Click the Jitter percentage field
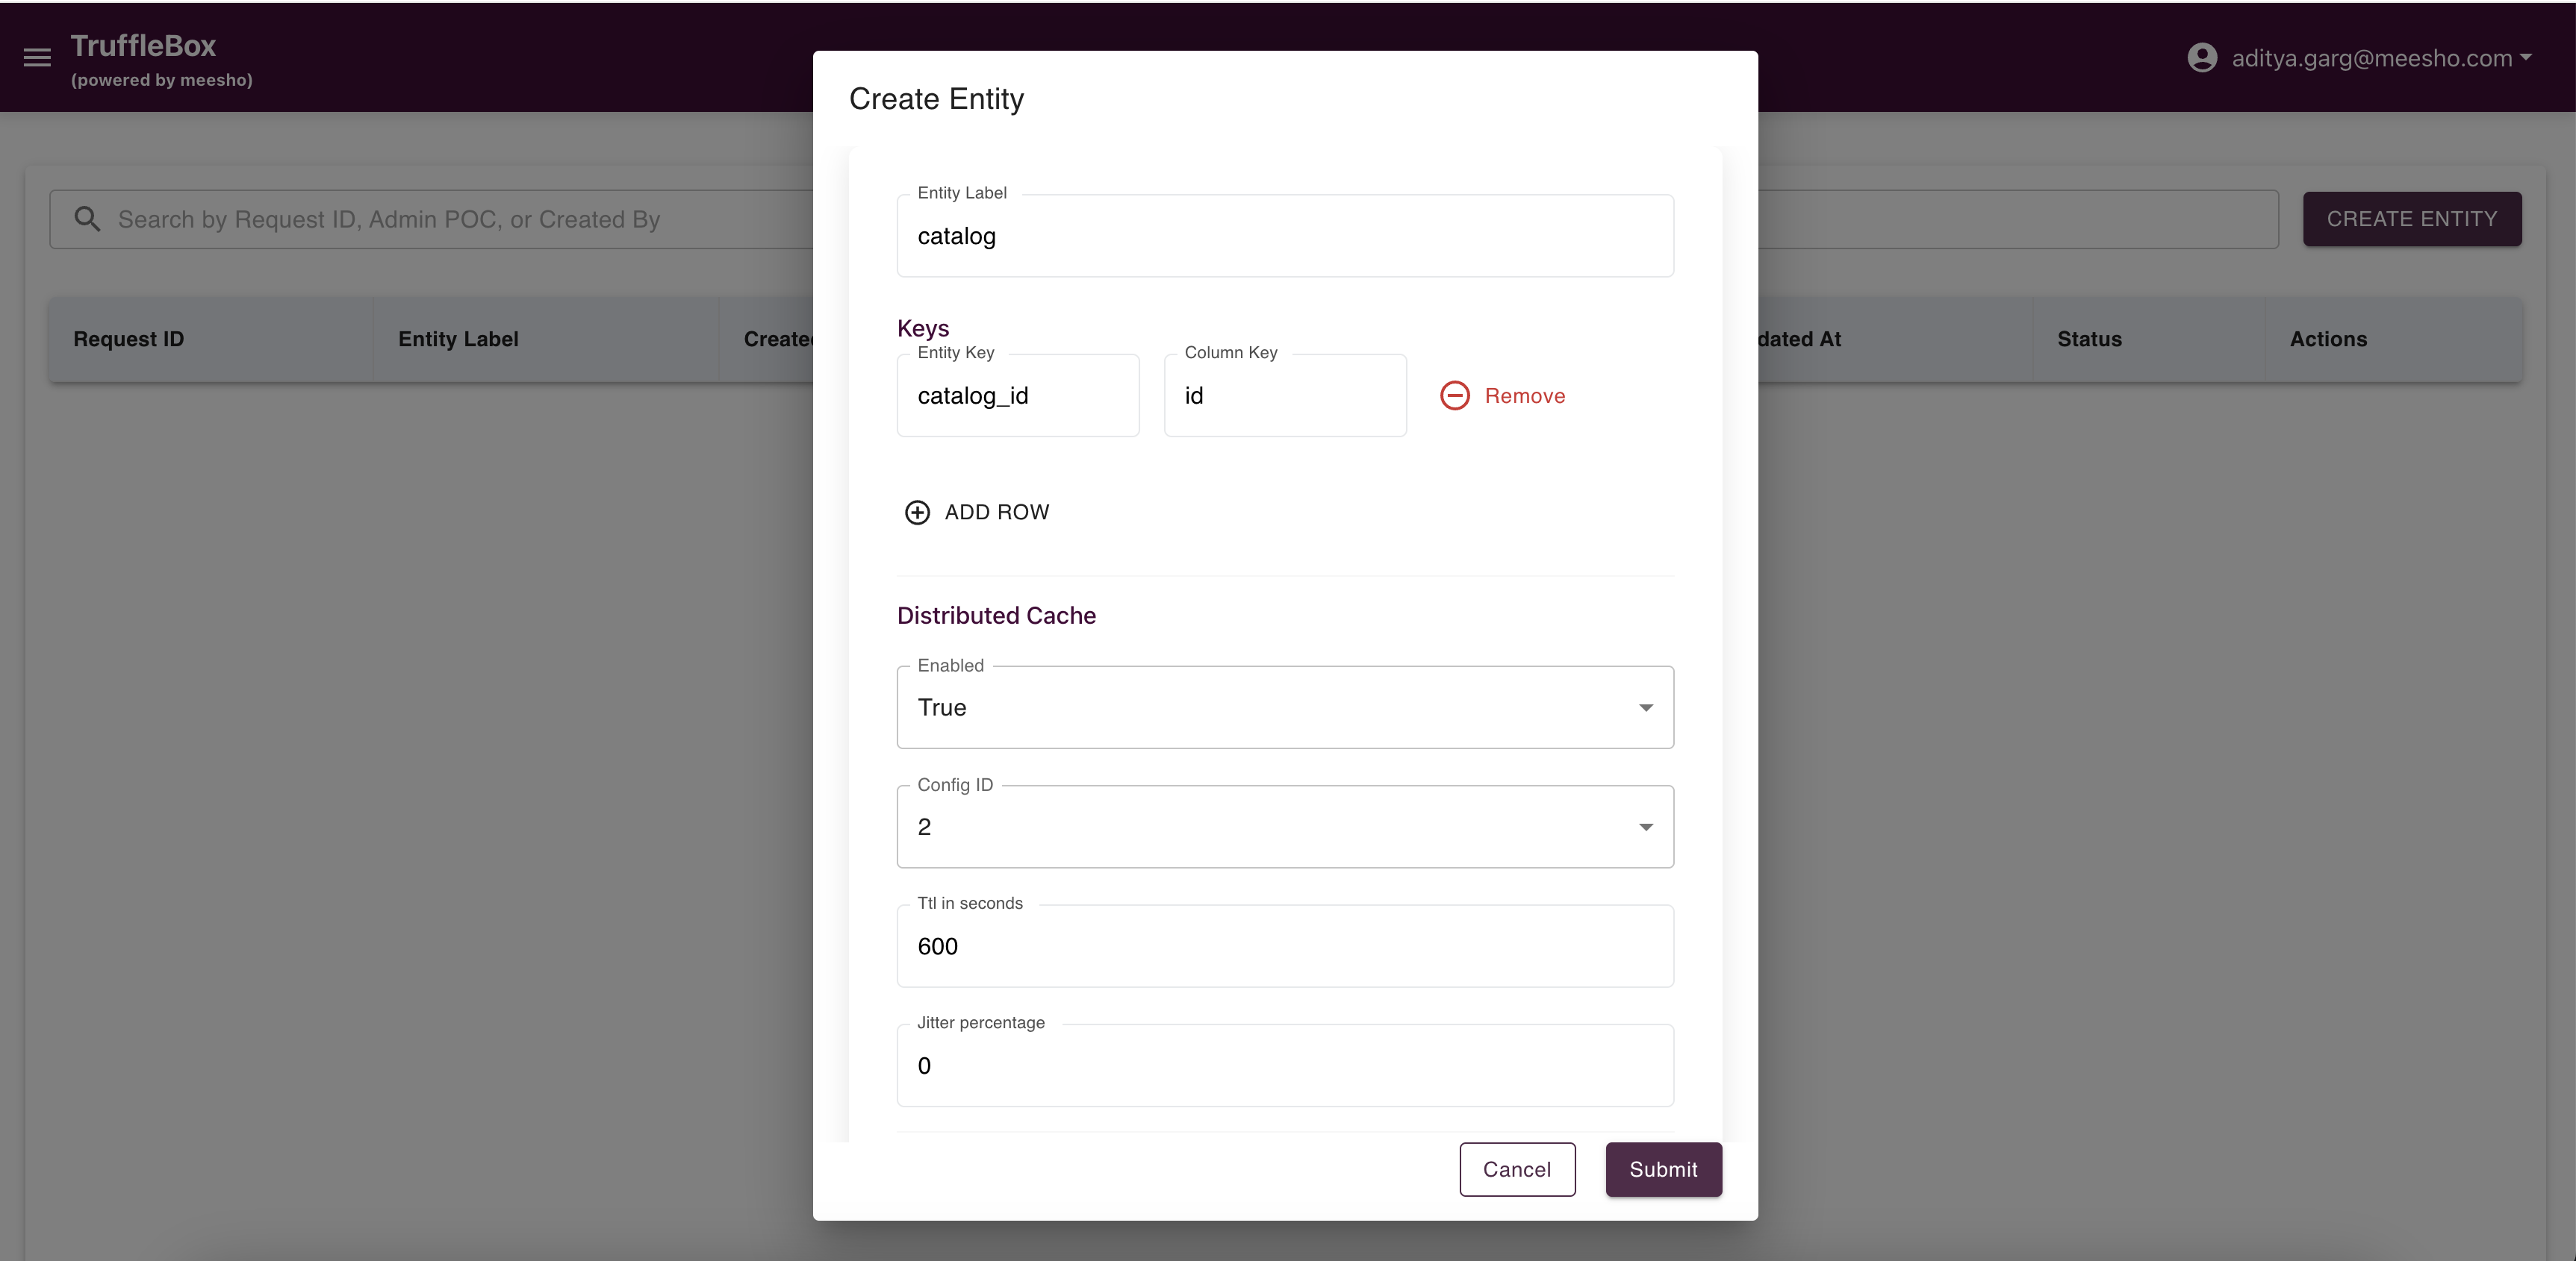Image resolution: width=2576 pixels, height=1261 pixels. click(x=1285, y=1066)
